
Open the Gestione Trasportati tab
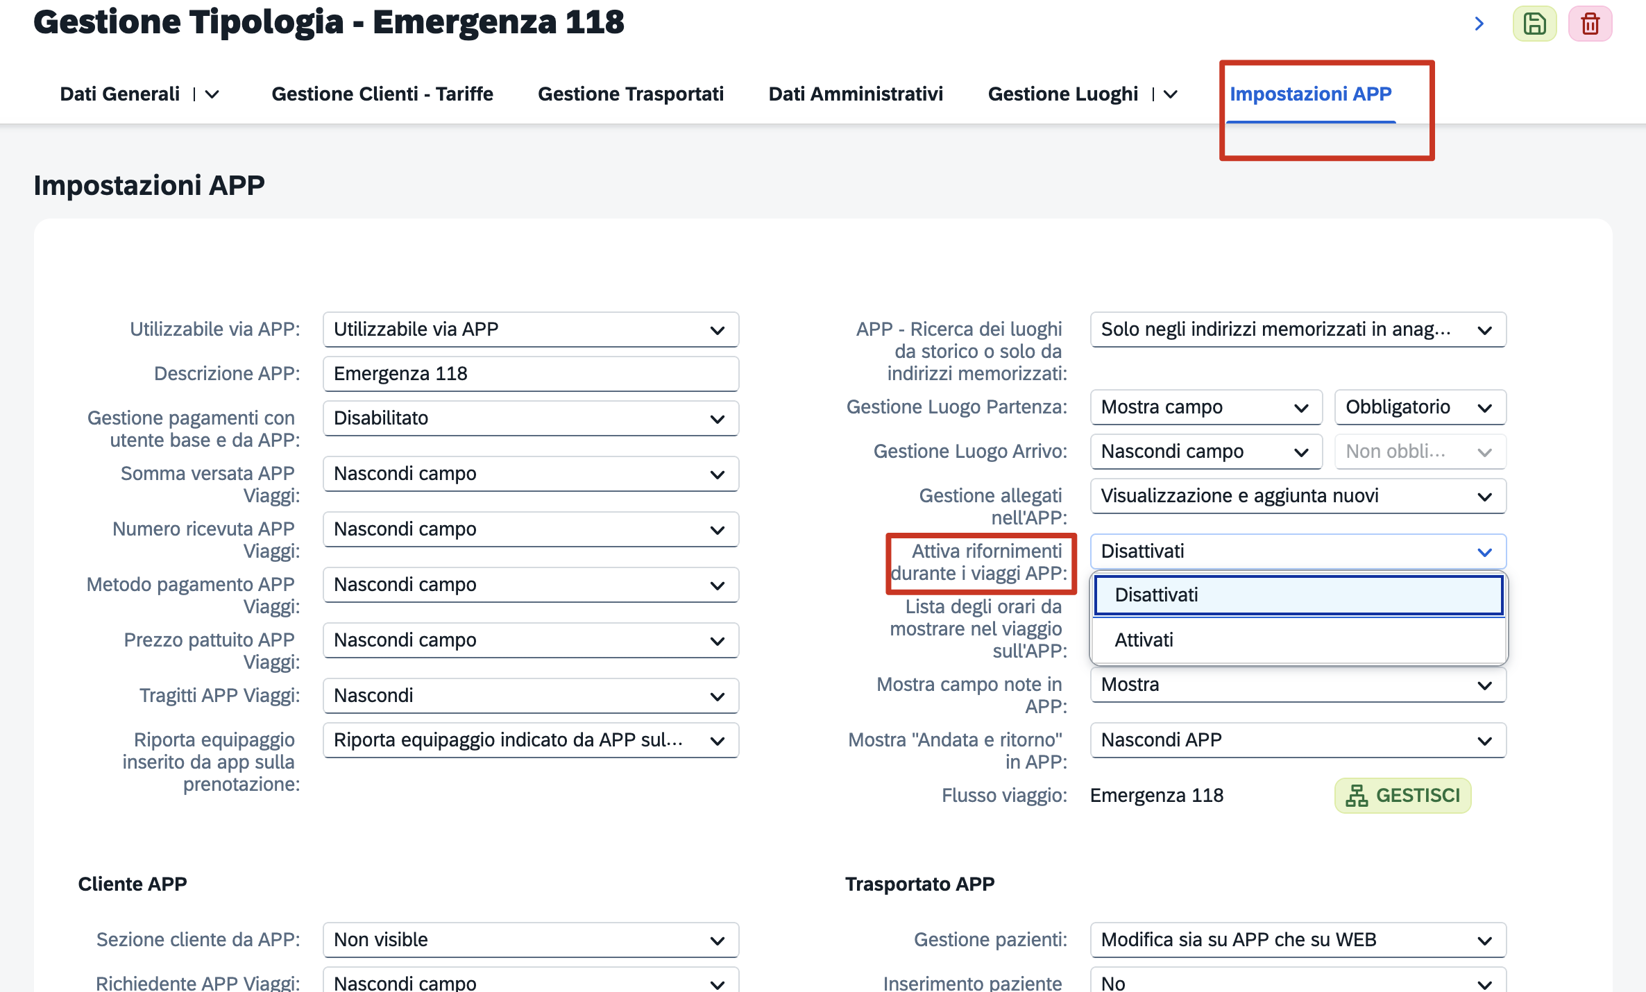point(631,94)
